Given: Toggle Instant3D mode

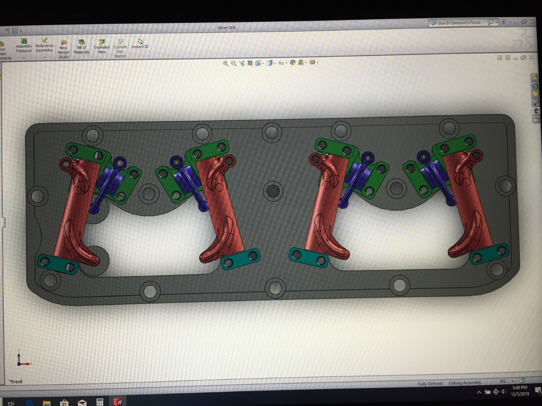Looking at the screenshot, I should 140,44.
